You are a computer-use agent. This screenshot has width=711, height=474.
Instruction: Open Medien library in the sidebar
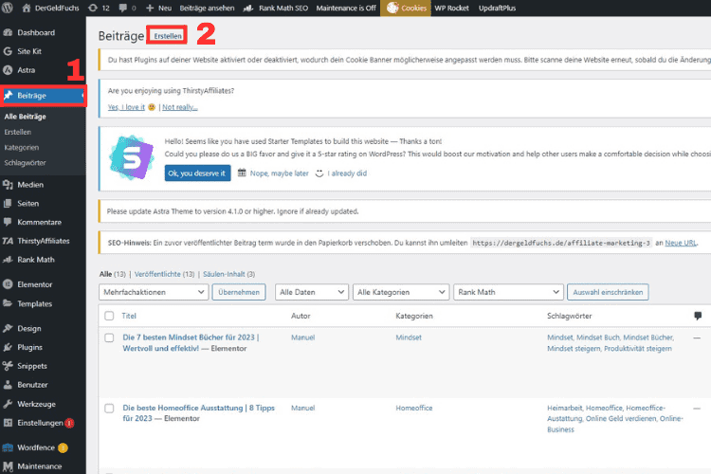coord(30,185)
